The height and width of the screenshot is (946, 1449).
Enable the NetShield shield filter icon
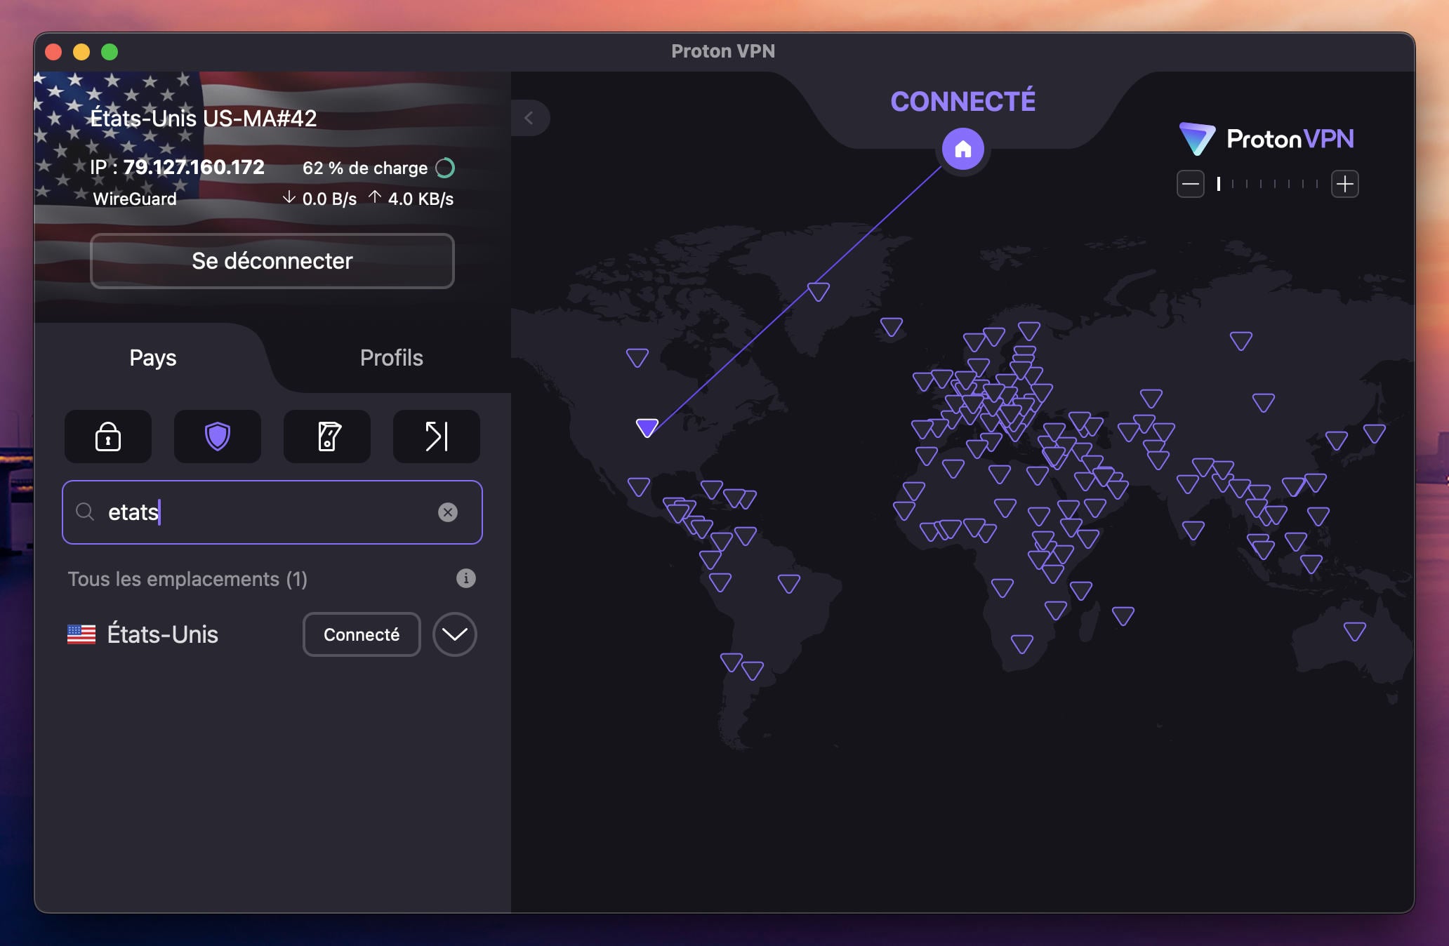[217, 437]
